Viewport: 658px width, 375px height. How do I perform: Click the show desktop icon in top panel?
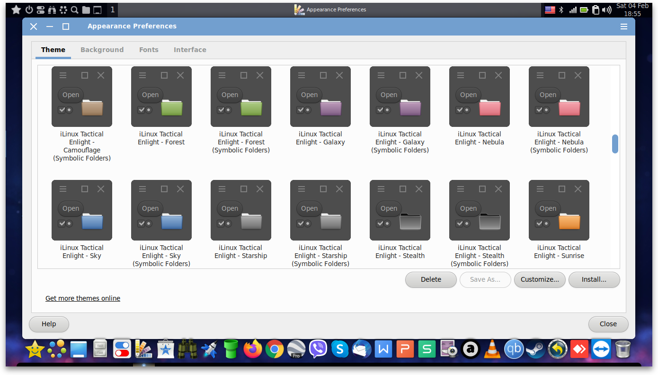97,9
